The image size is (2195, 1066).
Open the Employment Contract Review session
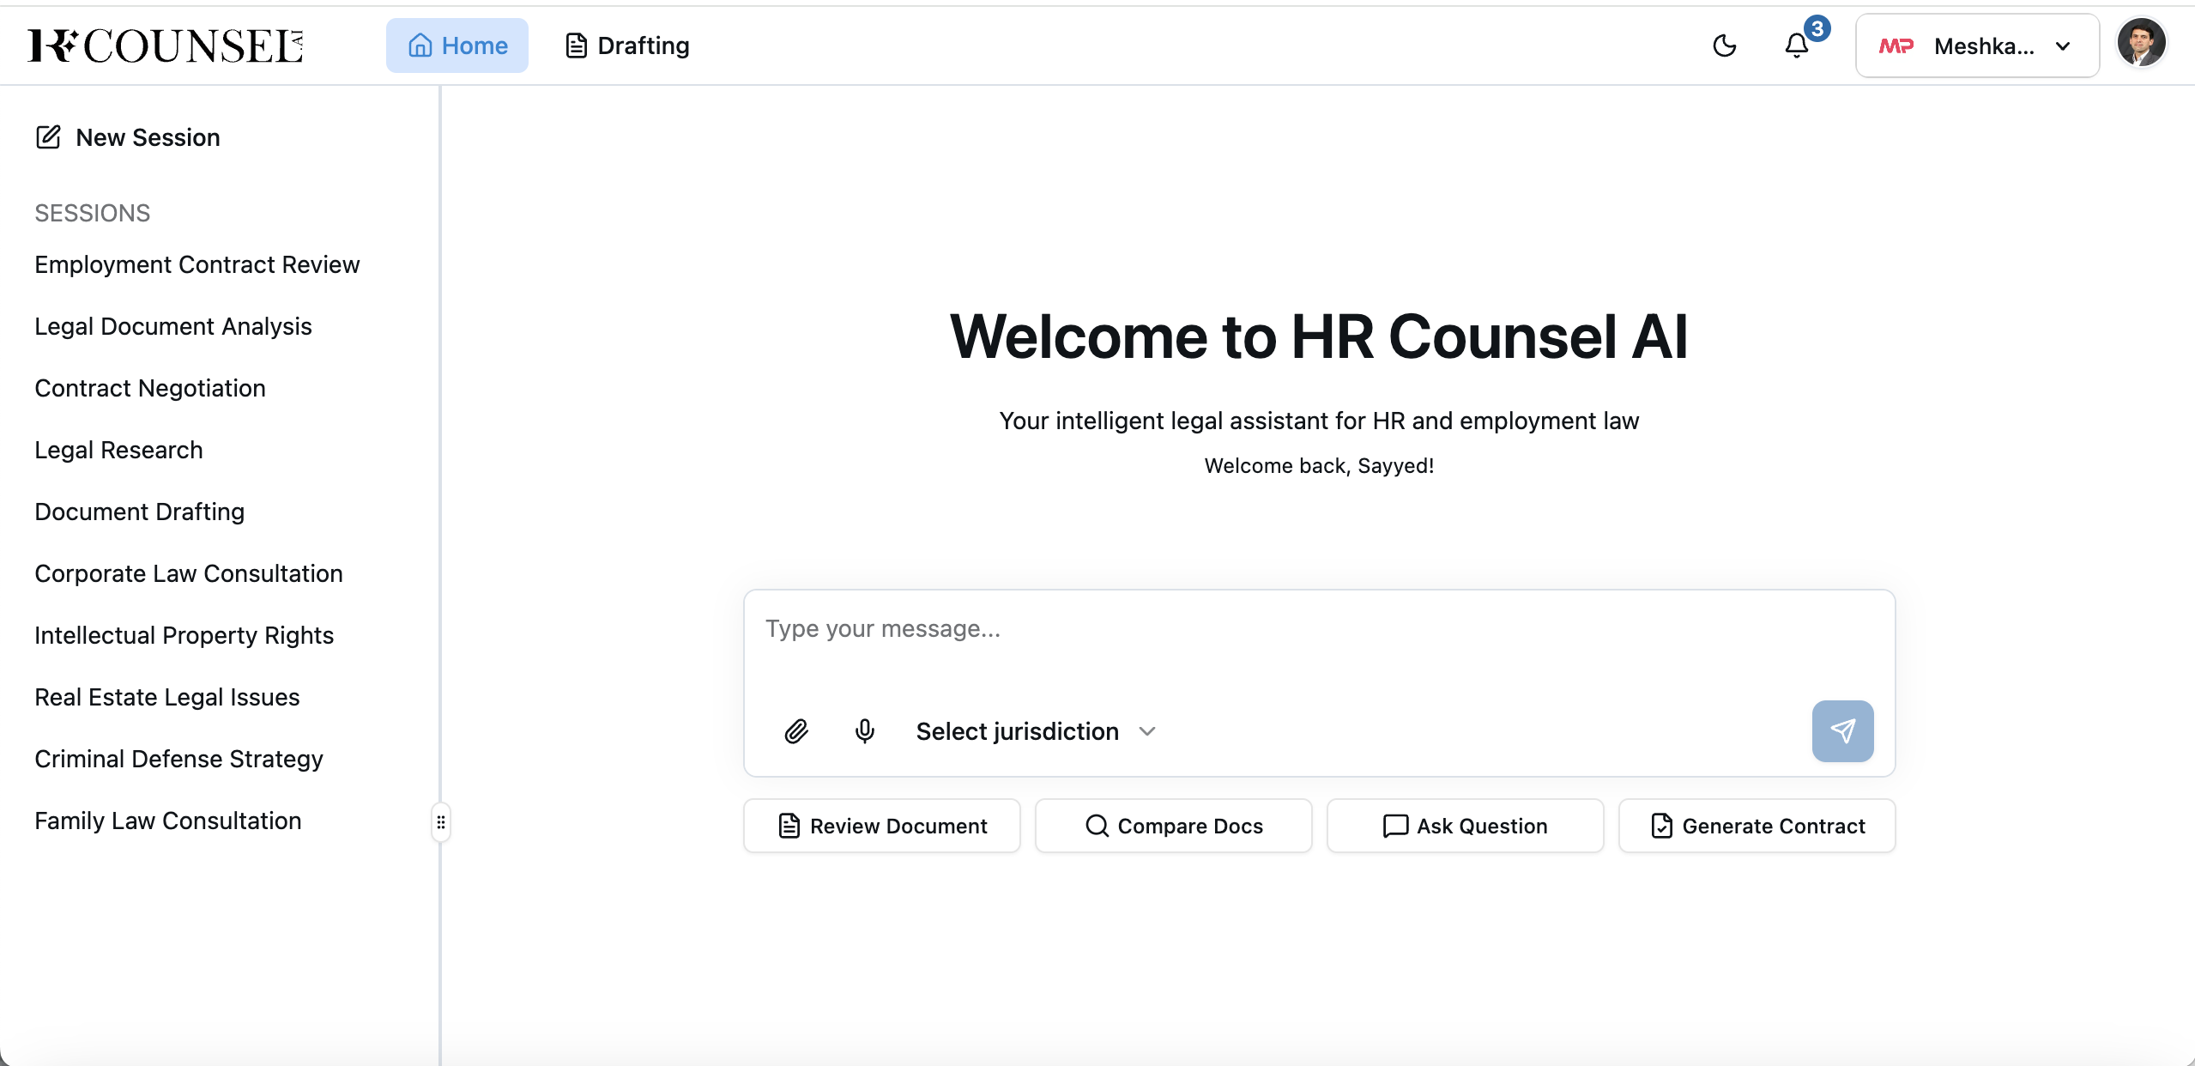pyautogui.click(x=197, y=264)
